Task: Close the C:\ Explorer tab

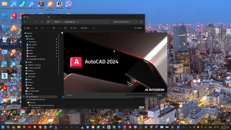Action: [x=49, y=17]
